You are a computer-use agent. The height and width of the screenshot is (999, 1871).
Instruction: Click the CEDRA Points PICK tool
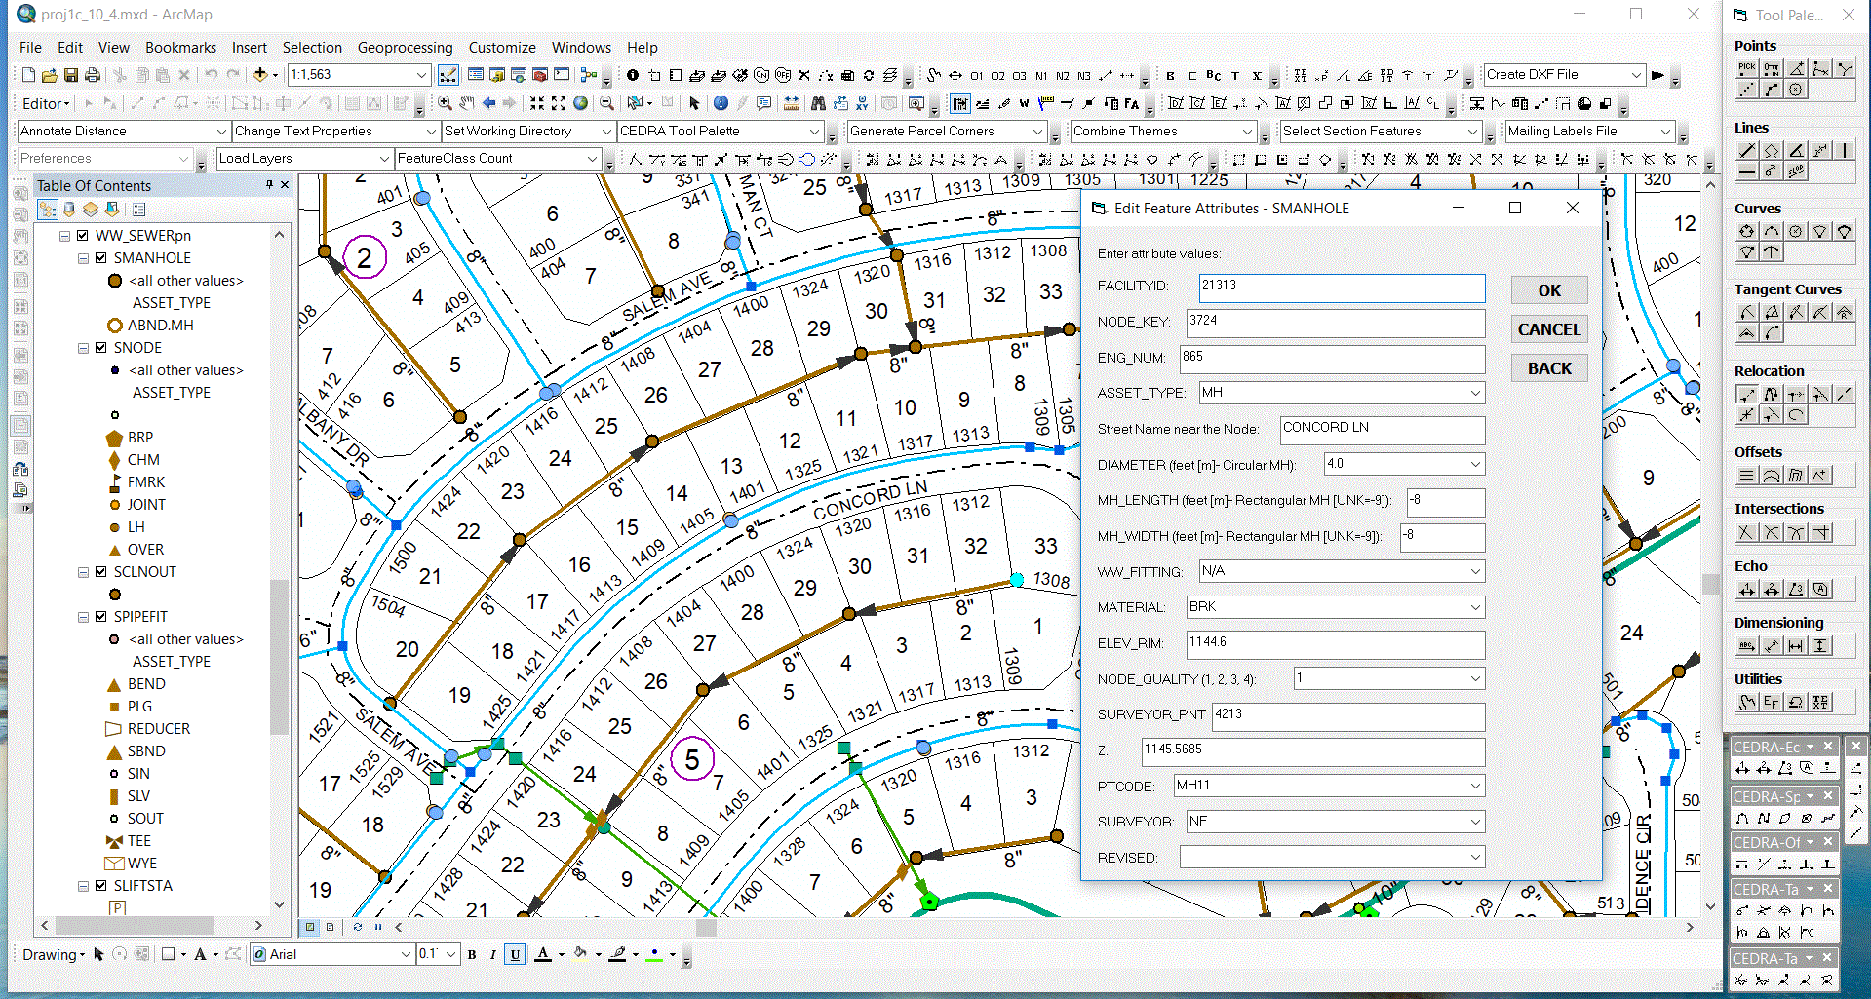1747,68
